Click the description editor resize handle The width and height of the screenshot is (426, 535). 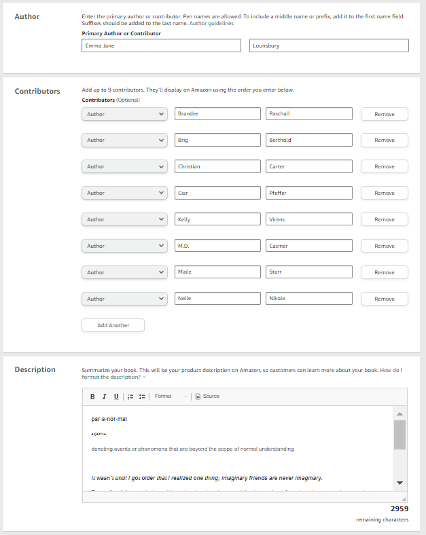(x=404, y=498)
